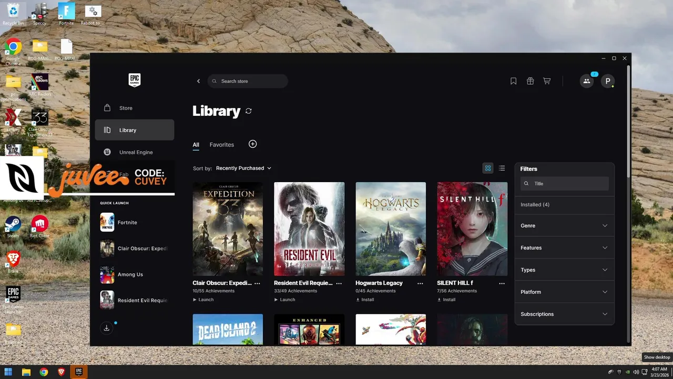Expand the Platform filter
673x379 pixels.
pos(564,292)
